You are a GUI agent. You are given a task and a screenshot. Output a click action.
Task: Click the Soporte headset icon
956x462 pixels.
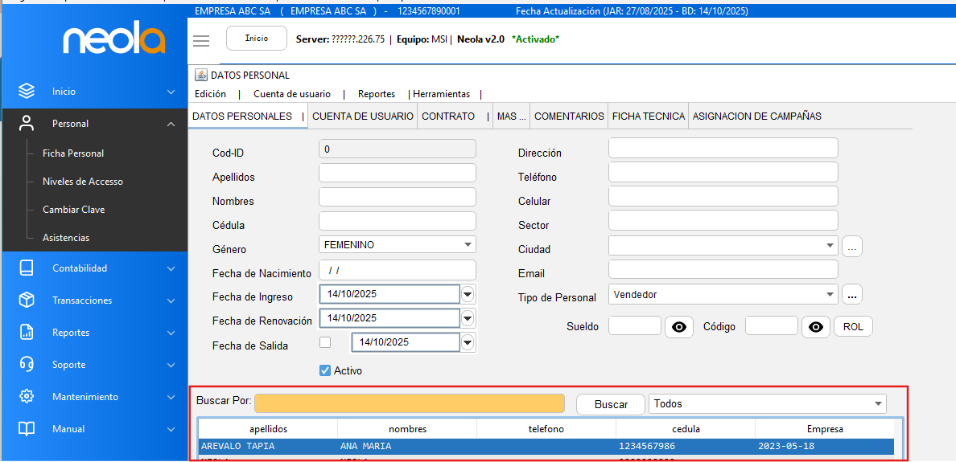click(27, 365)
